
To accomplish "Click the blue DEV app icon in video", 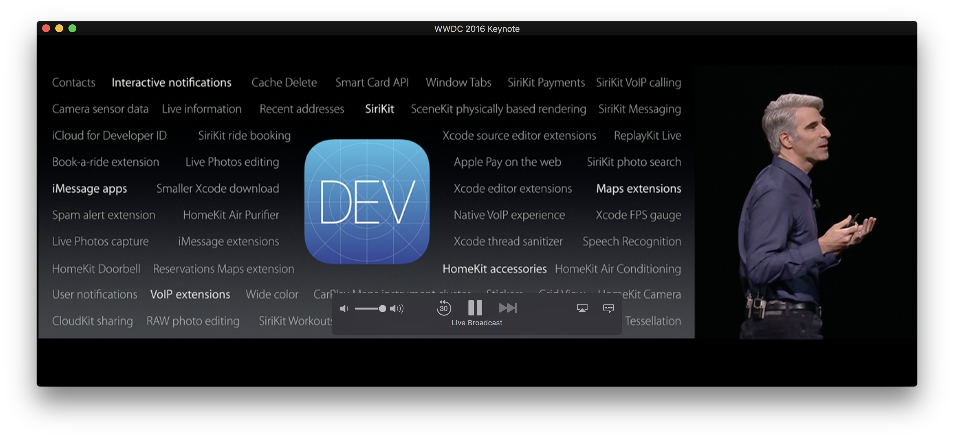I will click(367, 201).
